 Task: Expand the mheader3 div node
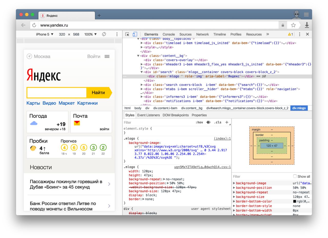(142, 64)
